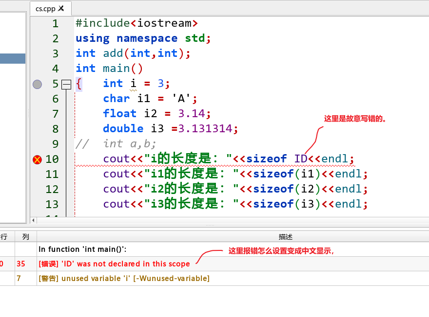Click the 'int add(int,int);' declaration line
This screenshot has width=429, height=317.
pyautogui.click(x=133, y=53)
